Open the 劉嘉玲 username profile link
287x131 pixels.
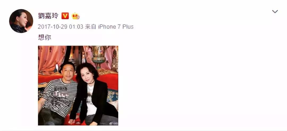tap(48, 16)
